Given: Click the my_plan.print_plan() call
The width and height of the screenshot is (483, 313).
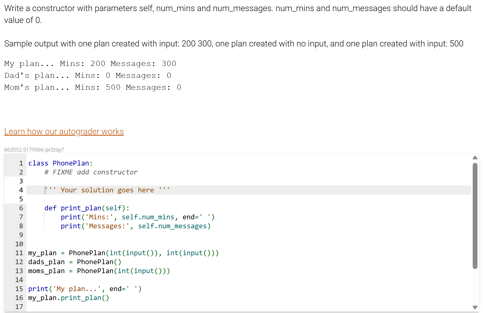Looking at the screenshot, I should pyautogui.click(x=68, y=298).
